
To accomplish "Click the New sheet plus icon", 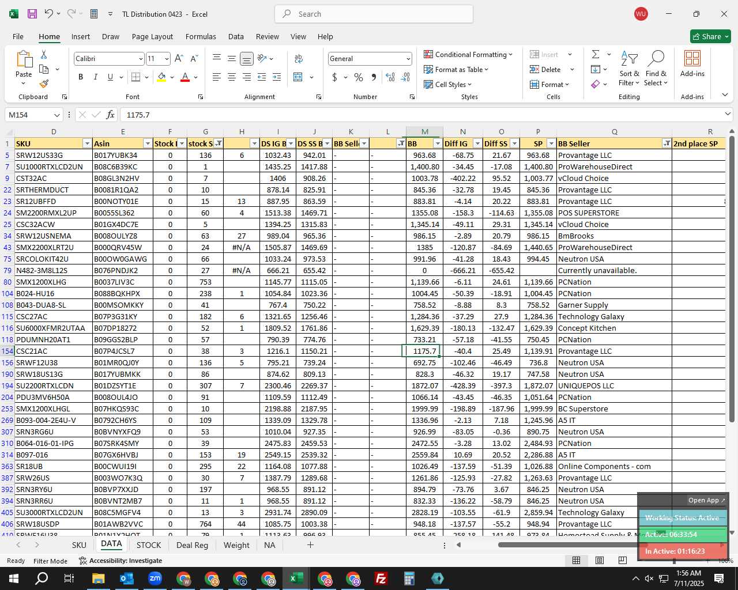I will (x=310, y=544).
